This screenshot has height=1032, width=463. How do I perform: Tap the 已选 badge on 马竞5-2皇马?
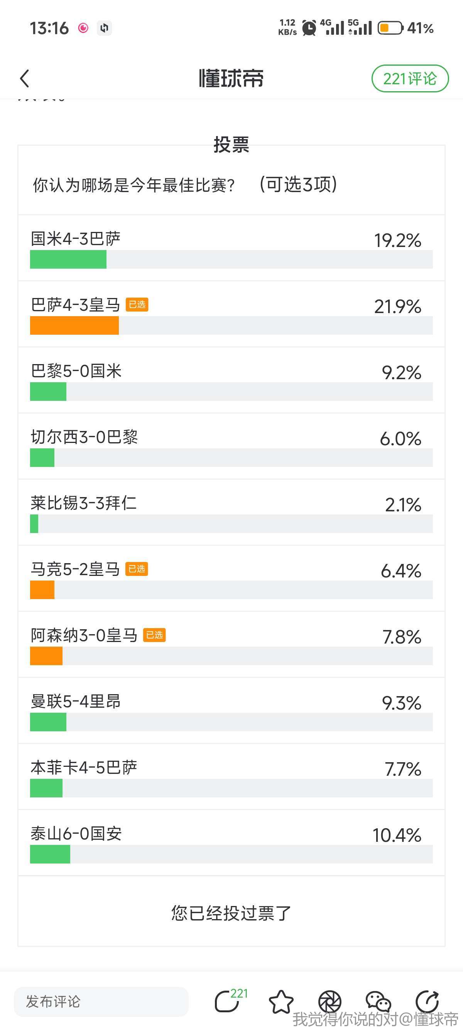137,569
